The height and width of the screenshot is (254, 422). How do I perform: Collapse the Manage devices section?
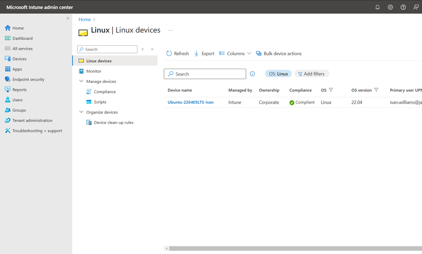click(81, 81)
